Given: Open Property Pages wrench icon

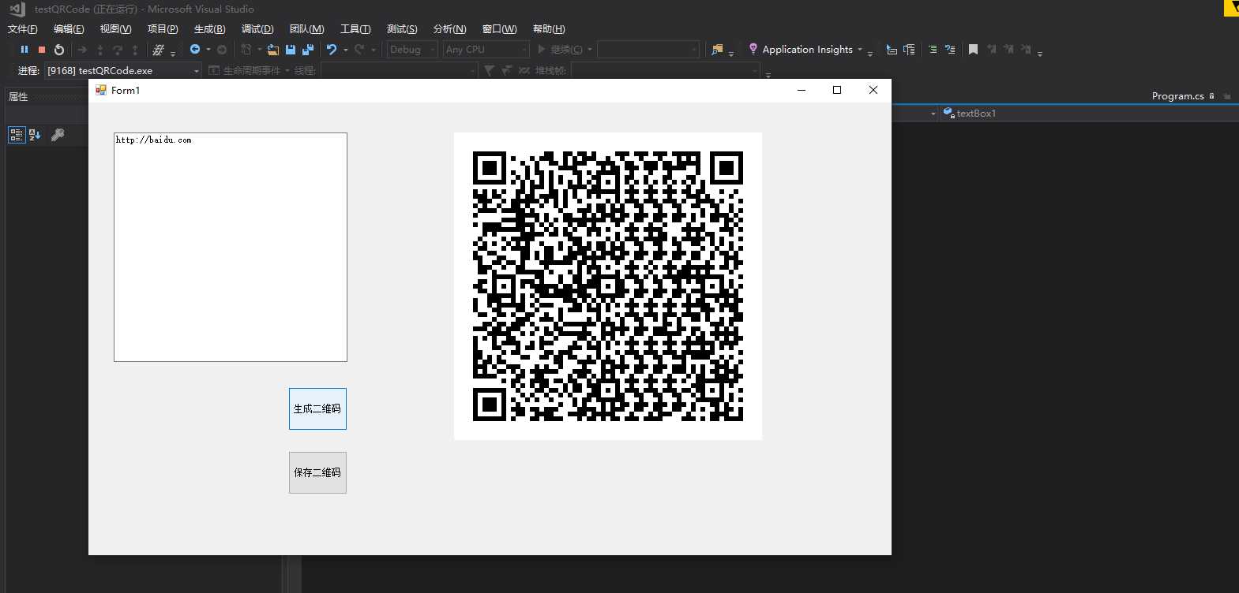Looking at the screenshot, I should (x=58, y=135).
